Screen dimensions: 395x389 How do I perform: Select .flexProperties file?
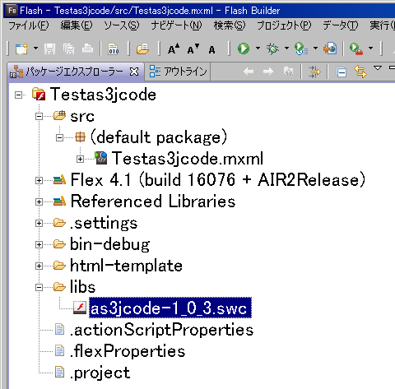coord(128,351)
